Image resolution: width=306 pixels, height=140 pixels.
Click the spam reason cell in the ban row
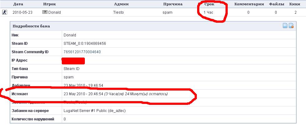click(x=168, y=12)
